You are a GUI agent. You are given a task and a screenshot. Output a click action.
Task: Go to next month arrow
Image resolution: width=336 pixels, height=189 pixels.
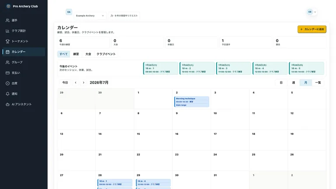84,83
